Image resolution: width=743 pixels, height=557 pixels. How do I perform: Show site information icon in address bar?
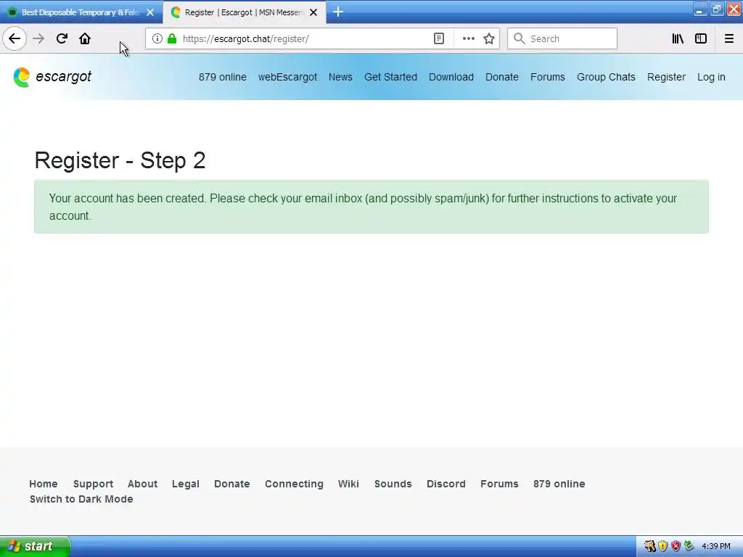click(x=157, y=38)
